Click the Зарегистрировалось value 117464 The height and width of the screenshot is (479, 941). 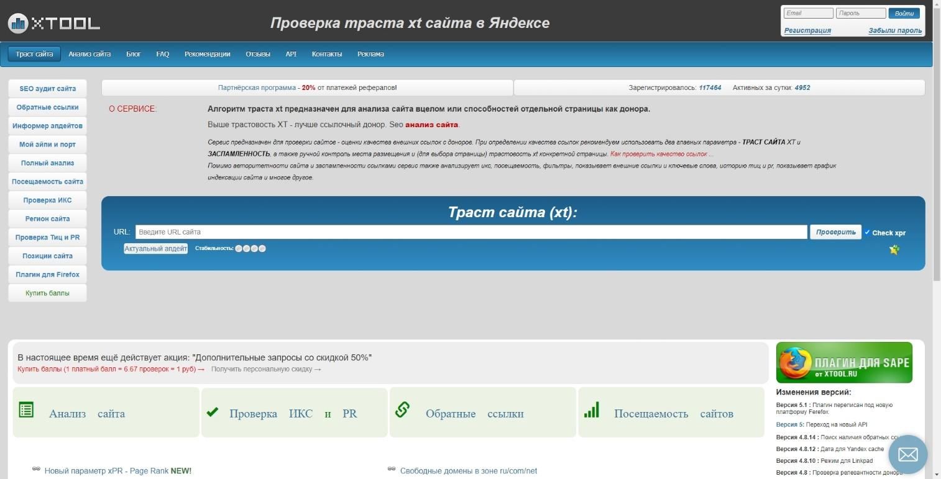click(710, 88)
